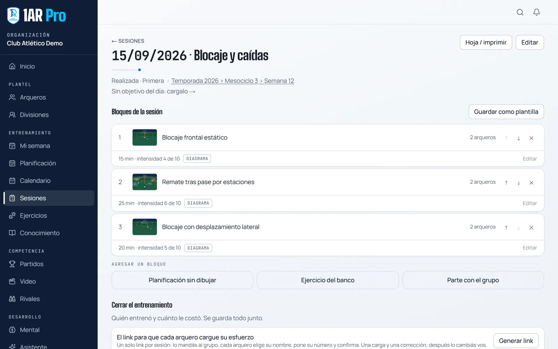Open notifications bell icon

537,12
